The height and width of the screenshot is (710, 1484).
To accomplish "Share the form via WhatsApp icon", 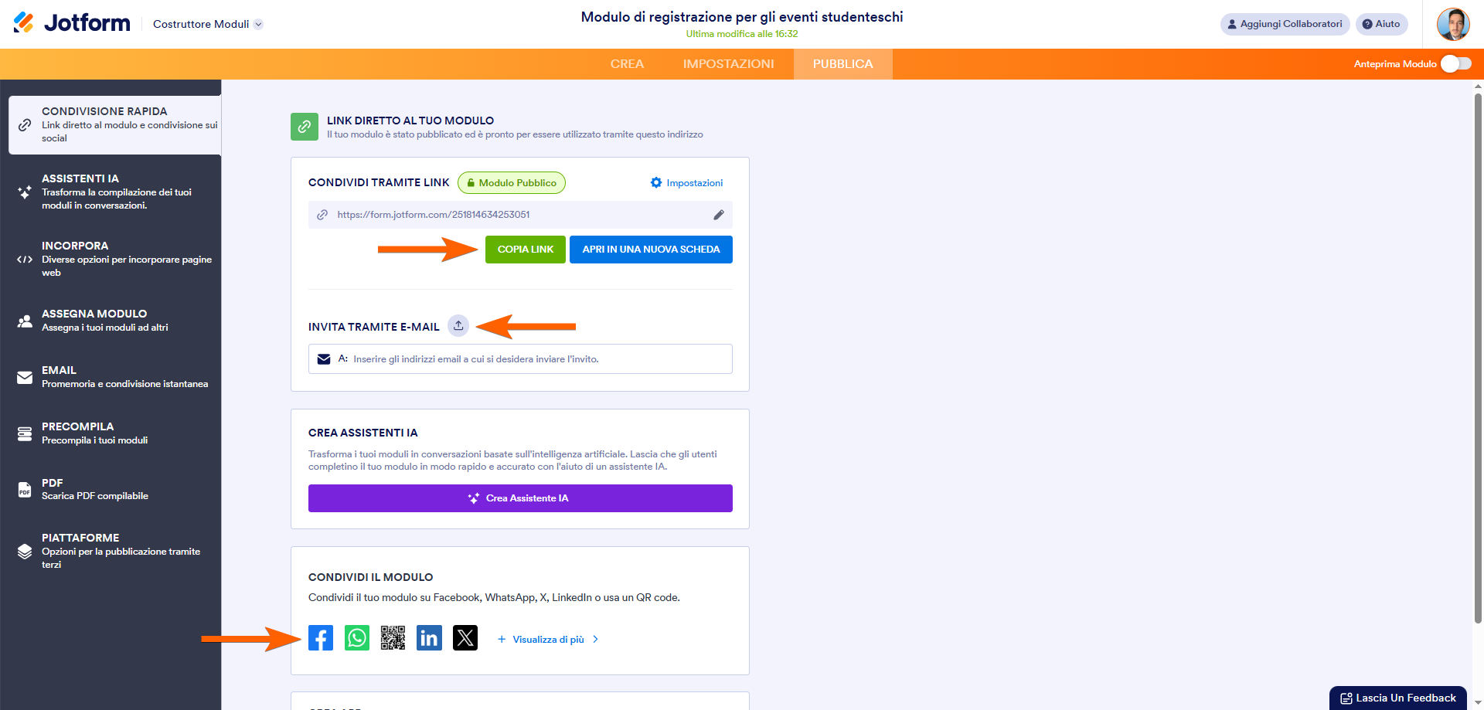I will tap(357, 638).
